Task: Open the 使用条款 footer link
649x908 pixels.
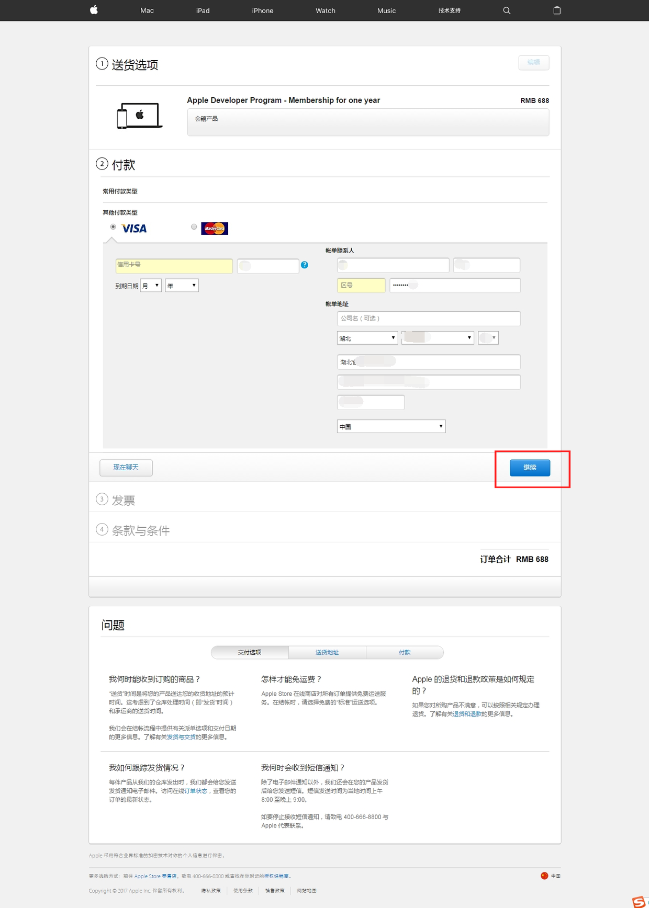Action: pyautogui.click(x=243, y=891)
